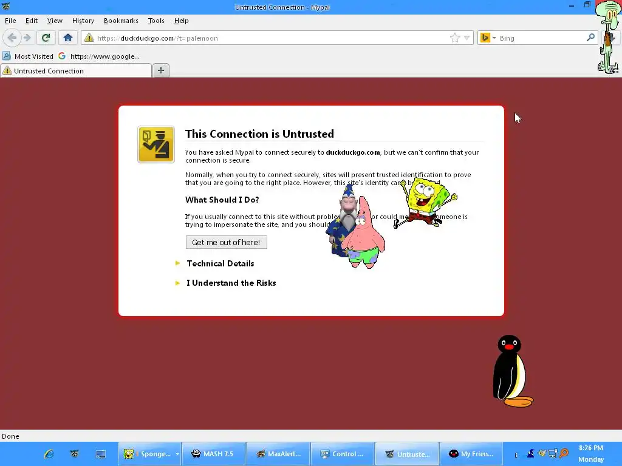Open the https://www.google... bookmark
The height and width of the screenshot is (466, 622).
tap(99, 56)
